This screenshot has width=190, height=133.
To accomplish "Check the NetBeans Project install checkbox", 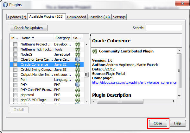I will tap(15, 44).
